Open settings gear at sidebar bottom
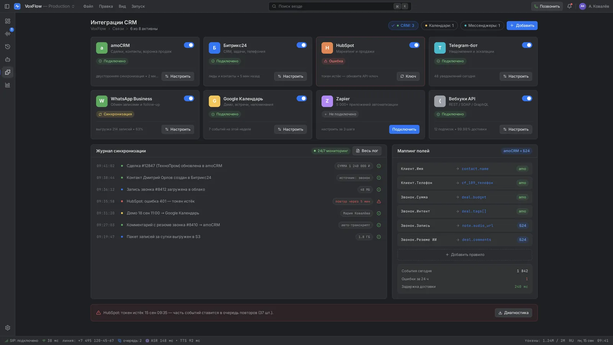Image resolution: width=613 pixels, height=345 pixels. (x=8, y=328)
